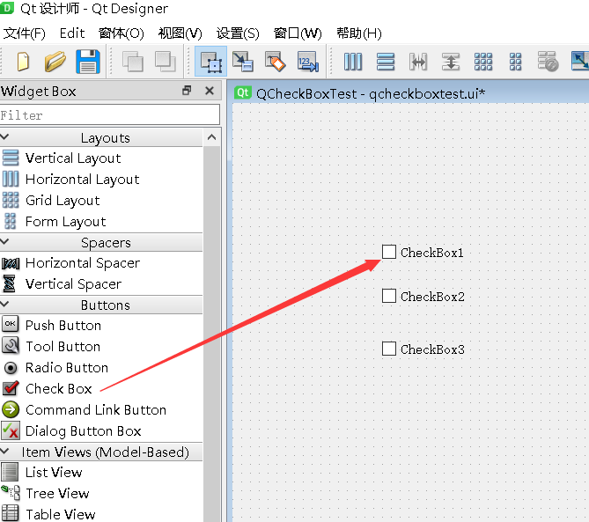Click Widget Box scroll up arrow
Screen dimensions: 589x522
(212, 137)
